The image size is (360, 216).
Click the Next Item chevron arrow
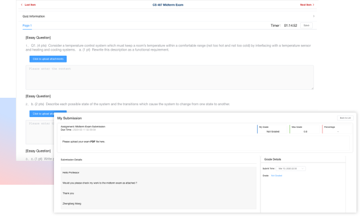point(313,5)
